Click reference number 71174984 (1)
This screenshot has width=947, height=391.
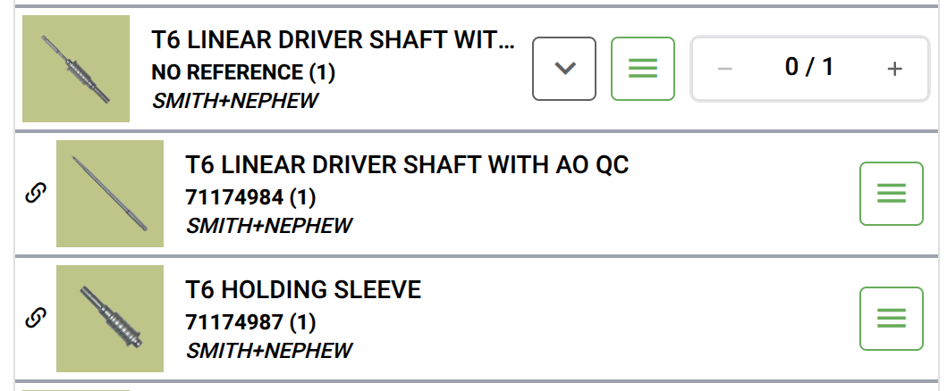point(250,196)
